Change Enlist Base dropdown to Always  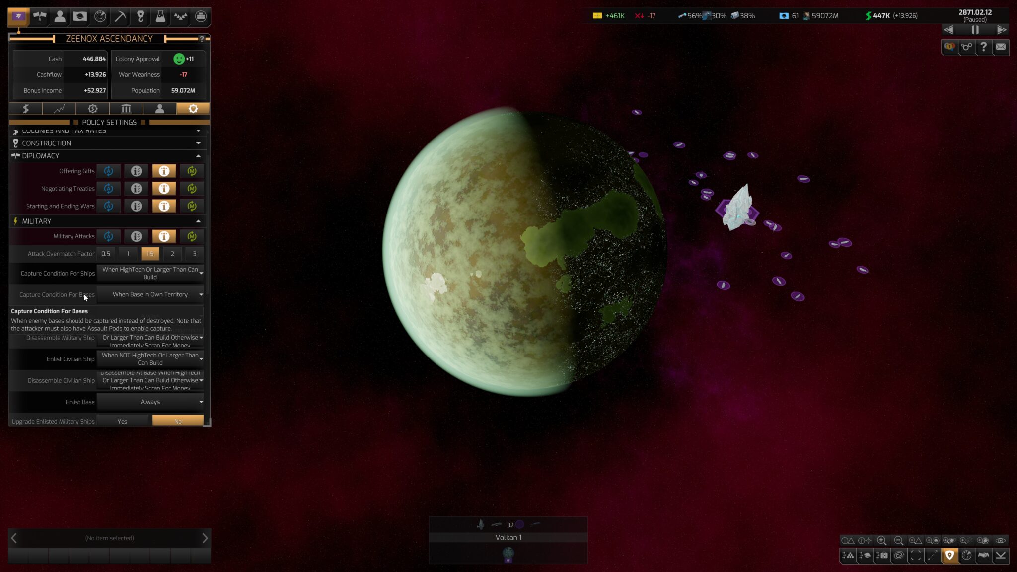(150, 401)
